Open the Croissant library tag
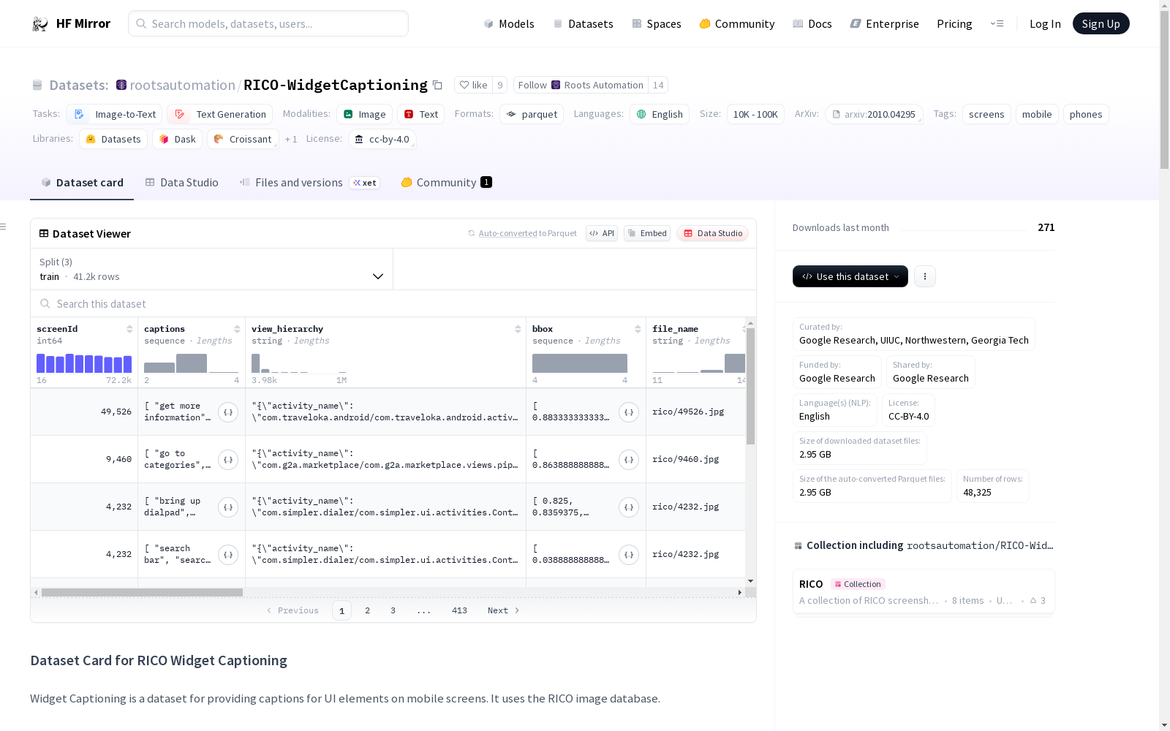Screen dimensions: 1170x731 coord(243,139)
